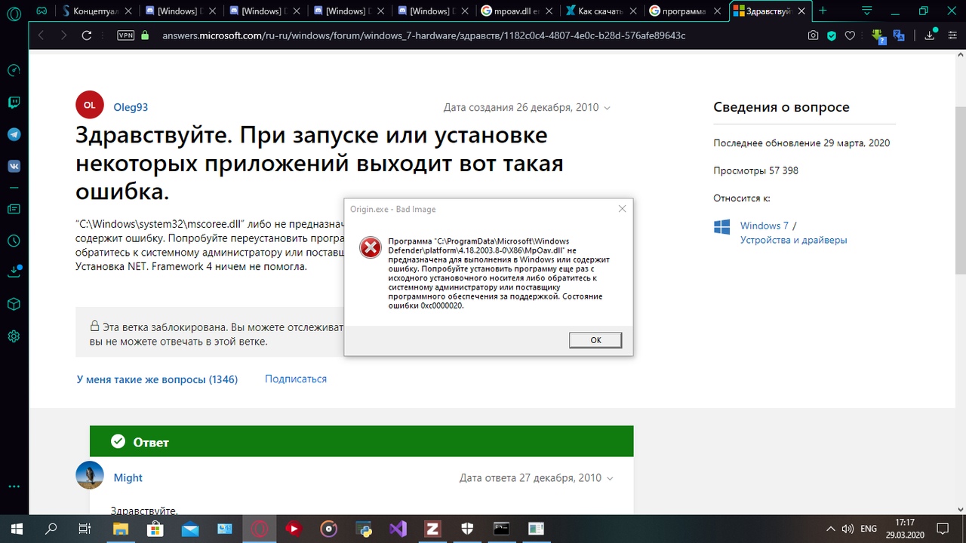Click the Сведения о вопросе heading
This screenshot has width=966, height=543.
[781, 107]
